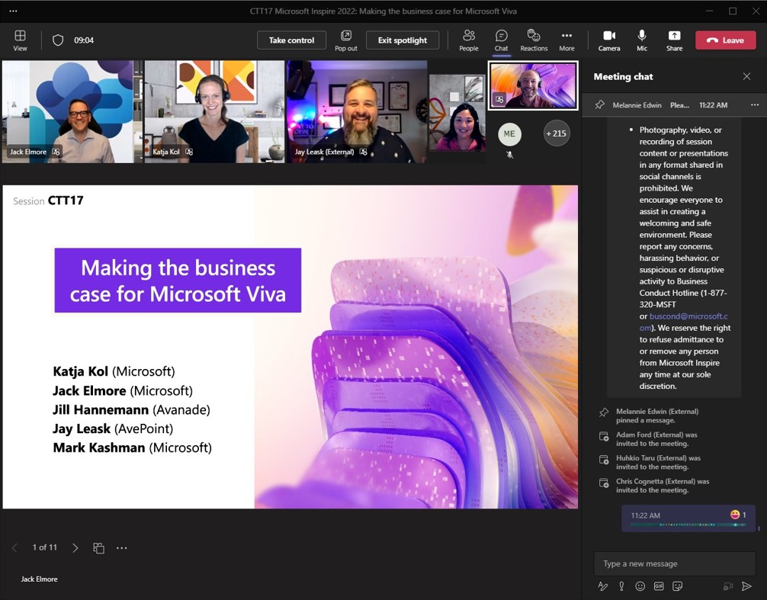Toggle the Mic mute
Screen dimensions: 767x600
(x=642, y=40)
